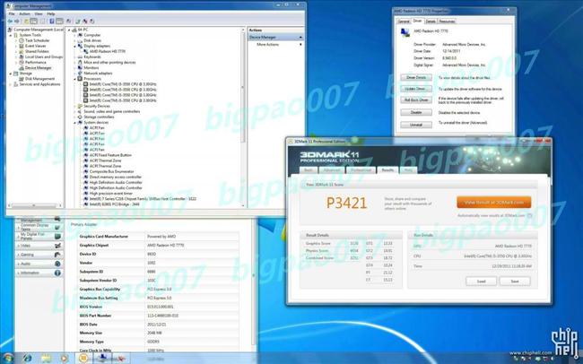Click the Uninstall button in Radeon Properties

(x=416, y=125)
